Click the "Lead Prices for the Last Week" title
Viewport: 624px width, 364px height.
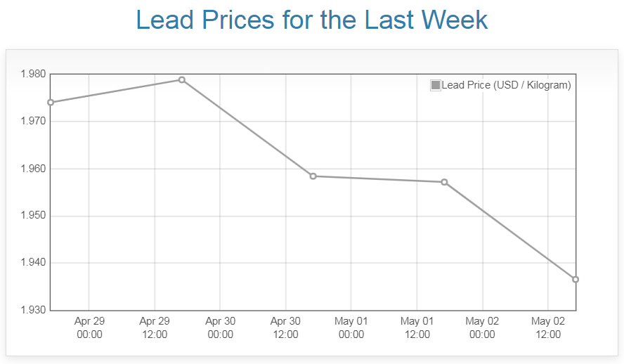(311, 20)
